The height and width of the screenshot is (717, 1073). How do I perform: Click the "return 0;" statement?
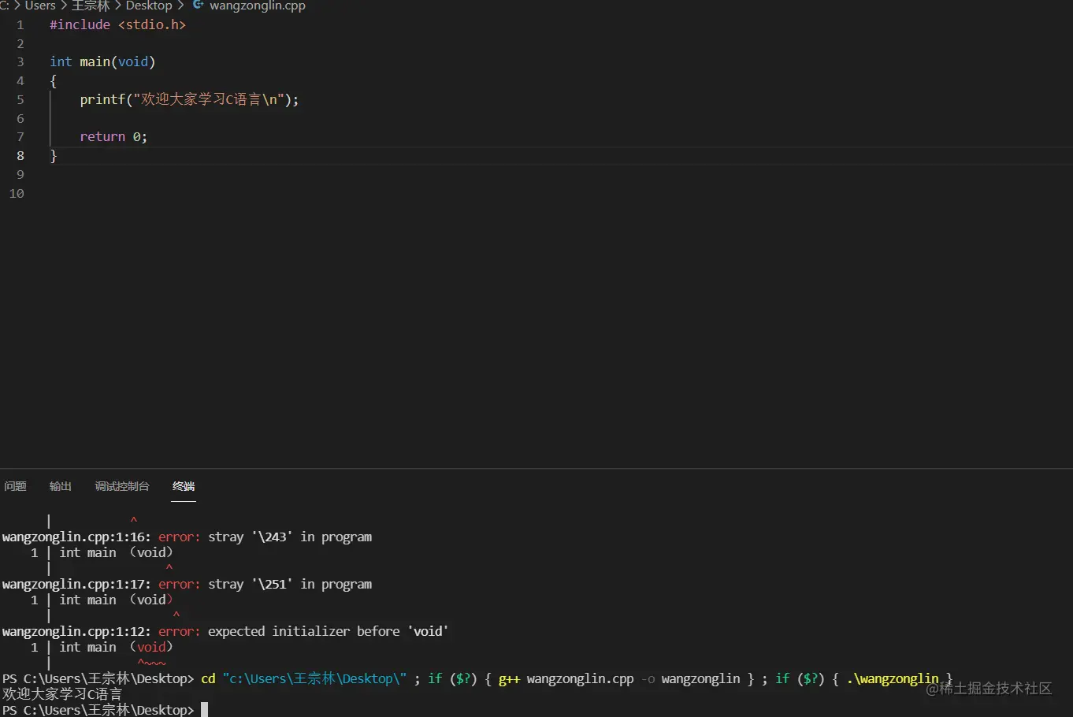[113, 137]
